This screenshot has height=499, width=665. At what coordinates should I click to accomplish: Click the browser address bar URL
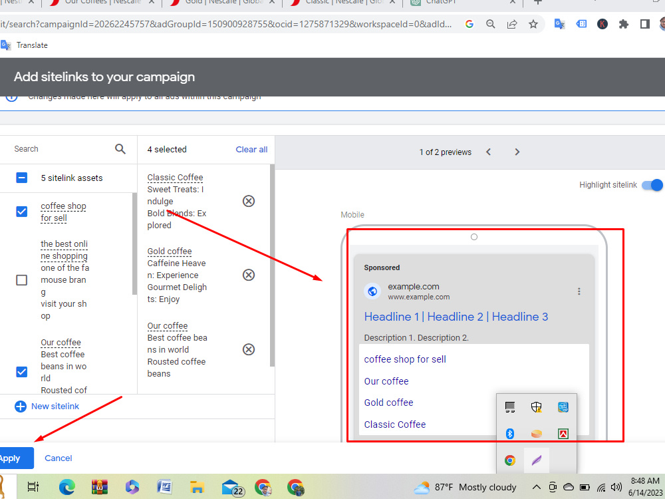point(225,24)
